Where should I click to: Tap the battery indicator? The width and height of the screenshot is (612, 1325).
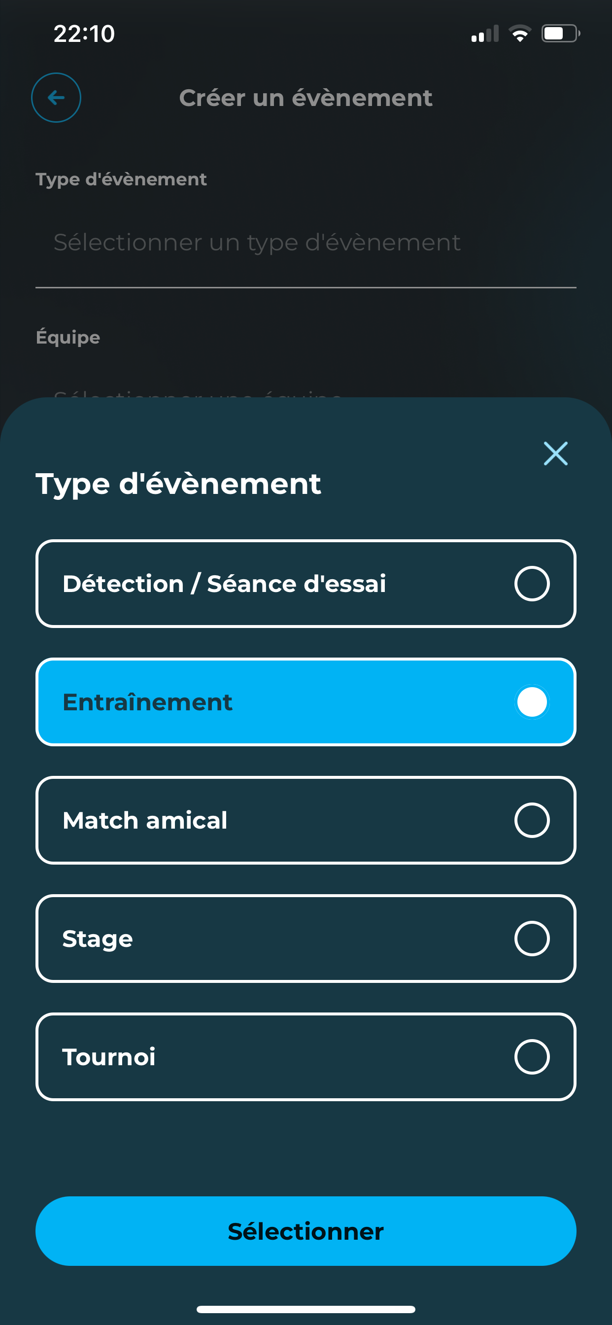click(x=561, y=33)
